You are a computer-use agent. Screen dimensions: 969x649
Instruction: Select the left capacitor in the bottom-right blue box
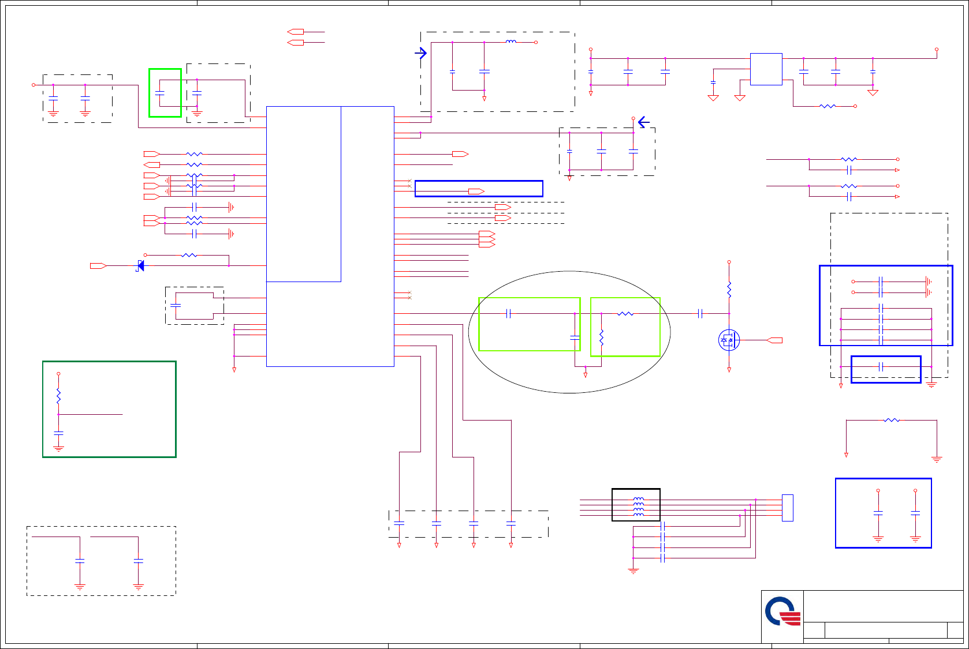878,512
